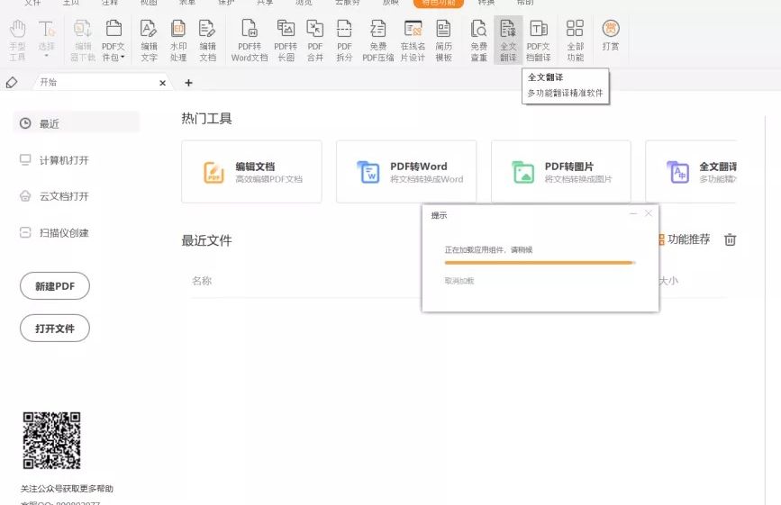This screenshot has height=505, width=781.
Task: Click 关注公众号获取更多帮助 text
Action: [67, 489]
